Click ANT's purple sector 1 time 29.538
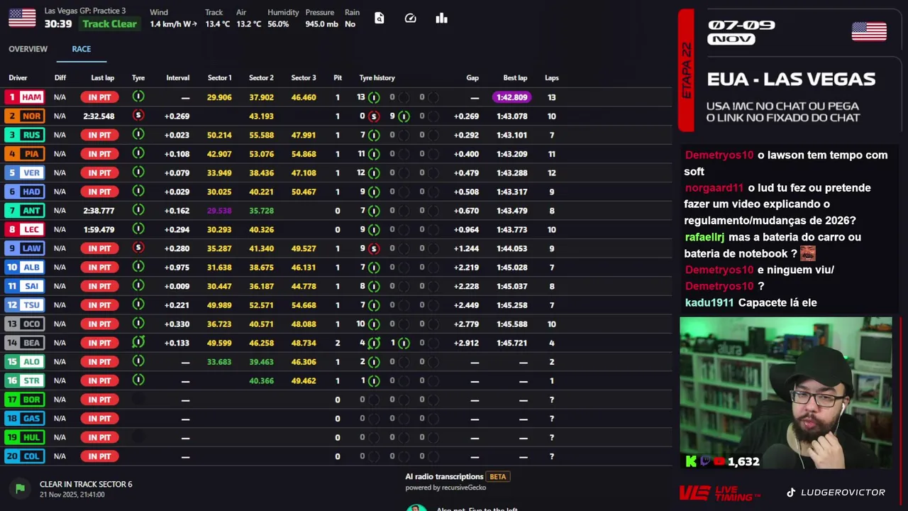 (x=219, y=211)
